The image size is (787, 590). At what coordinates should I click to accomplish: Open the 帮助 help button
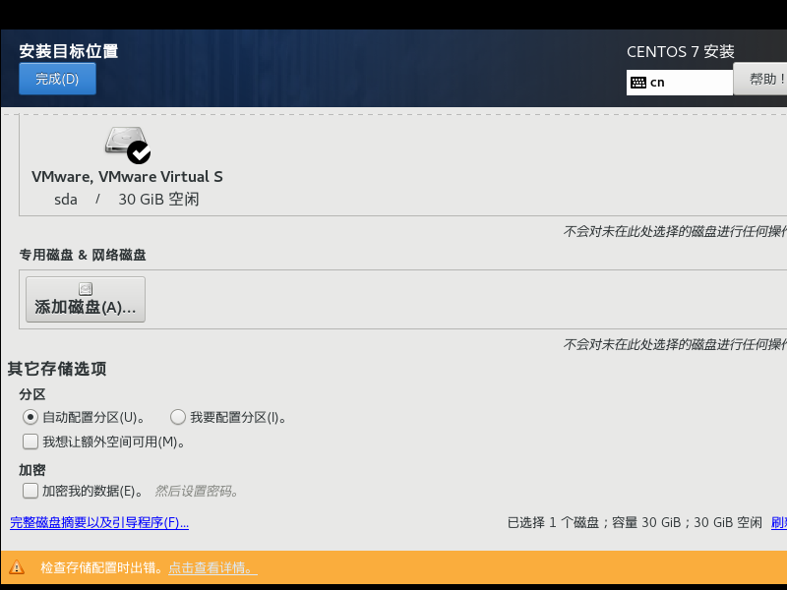(761, 79)
